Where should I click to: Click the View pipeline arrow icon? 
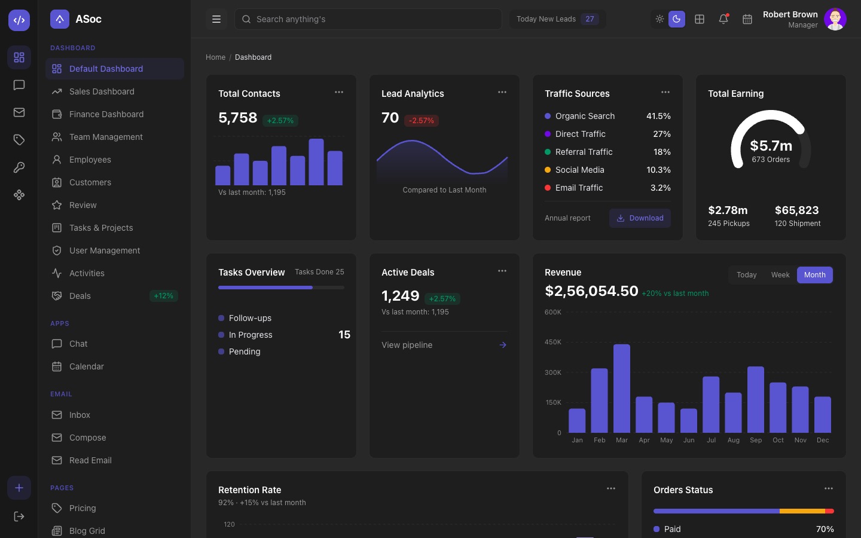coord(503,345)
